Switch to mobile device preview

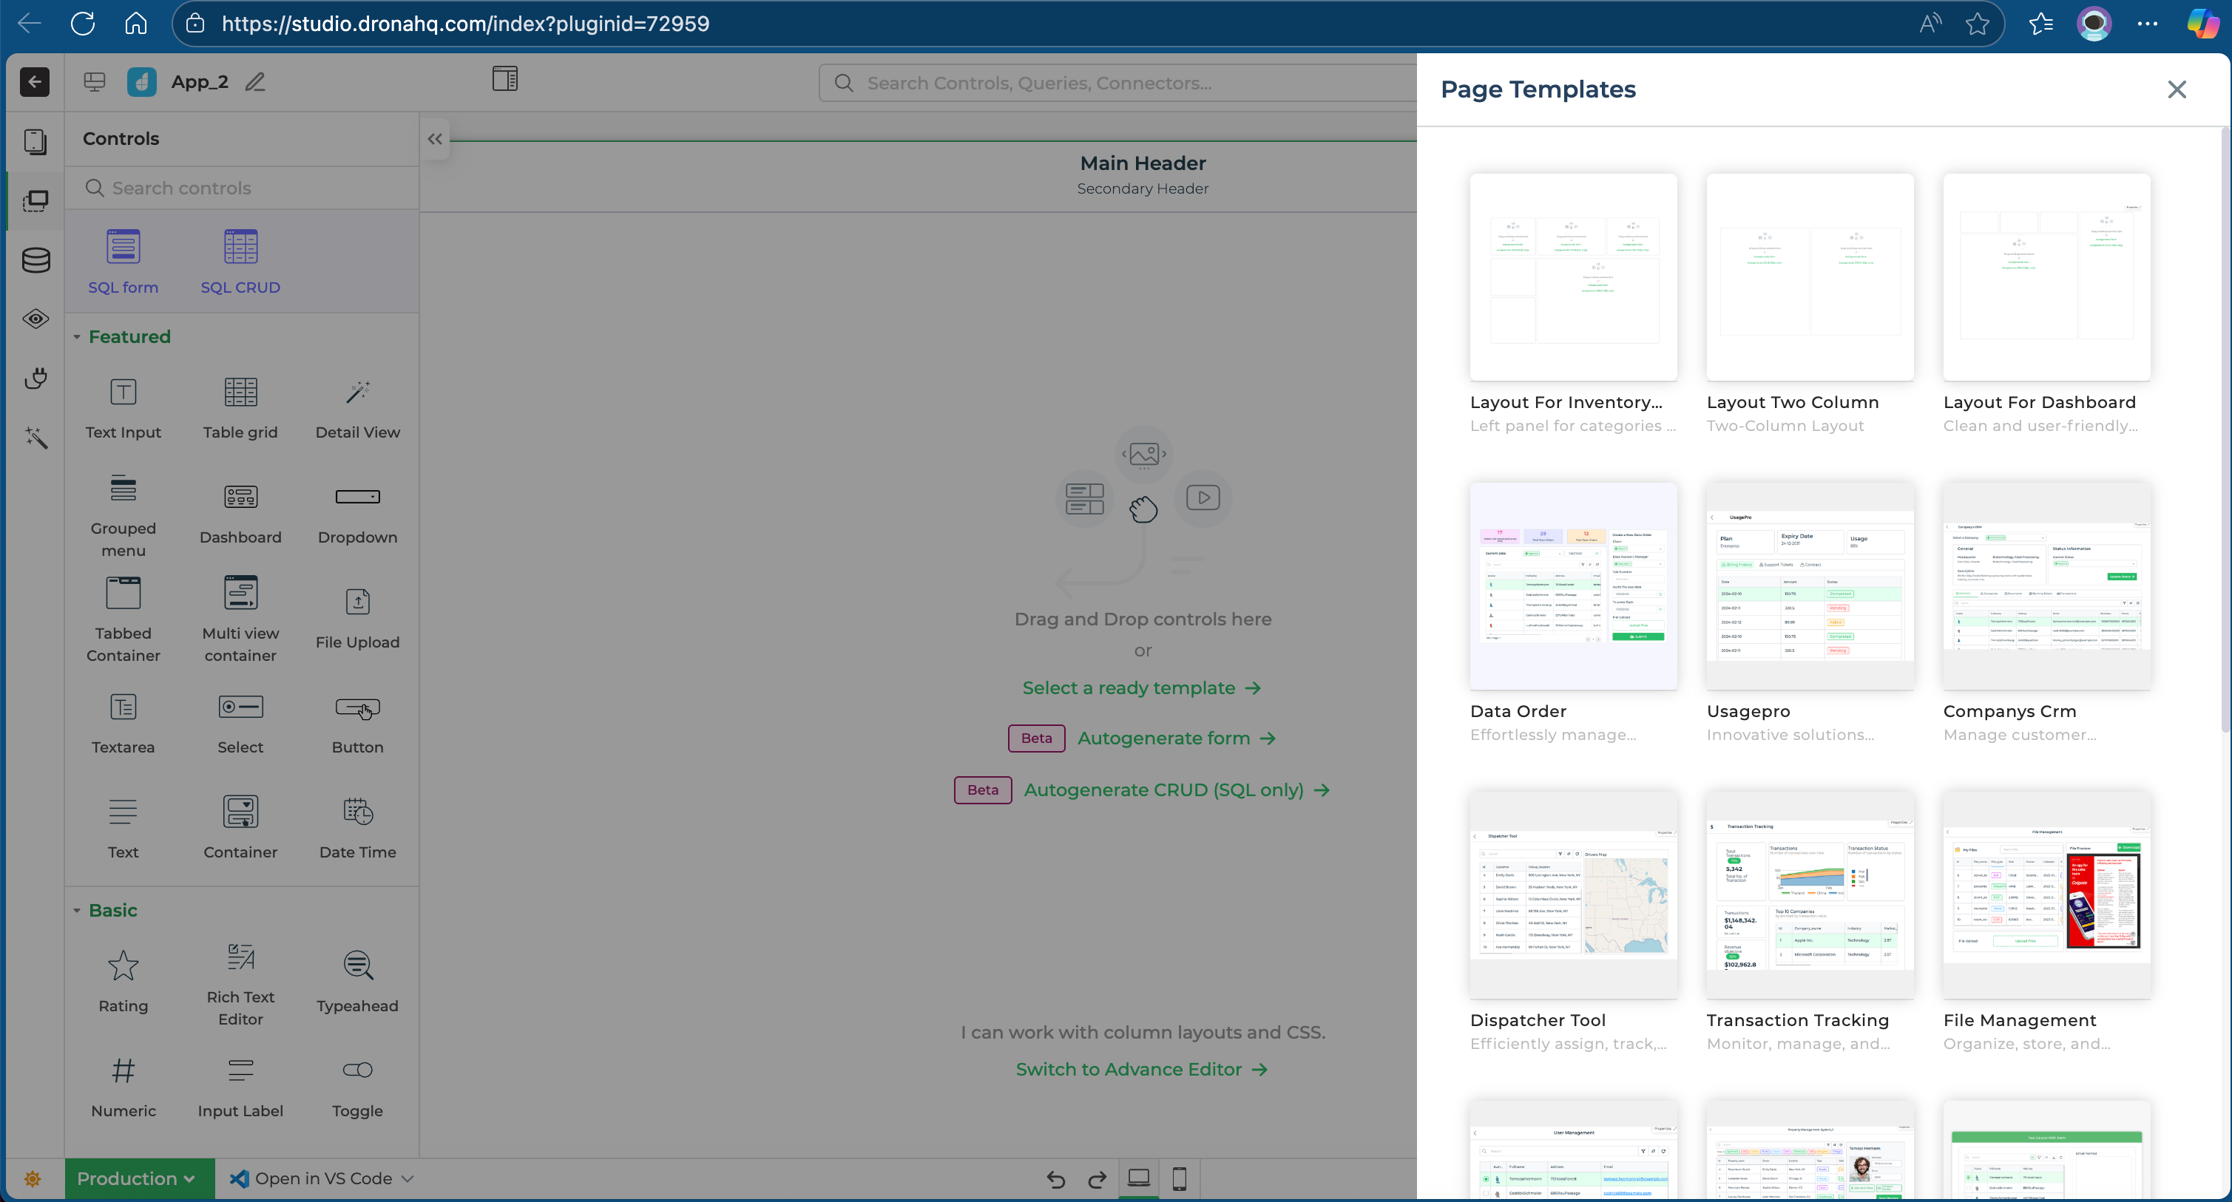1180,1178
